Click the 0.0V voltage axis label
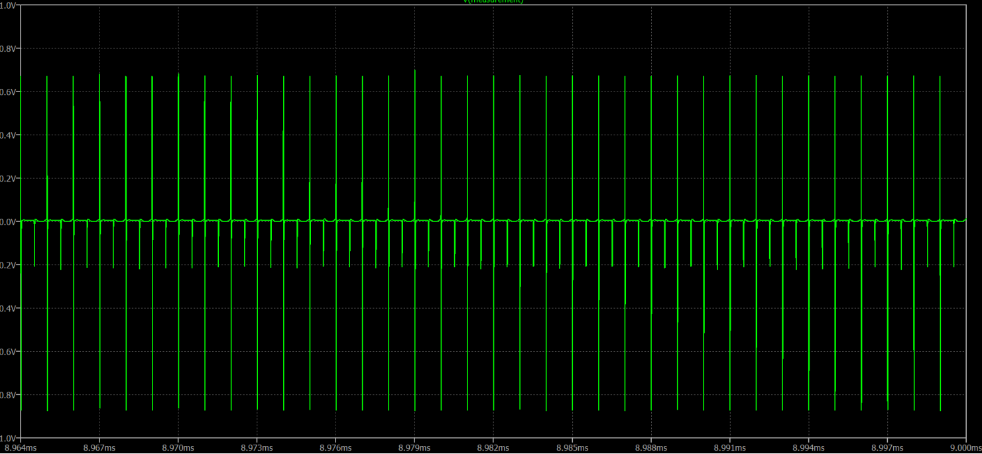This screenshot has height=454, width=982. pyautogui.click(x=8, y=222)
